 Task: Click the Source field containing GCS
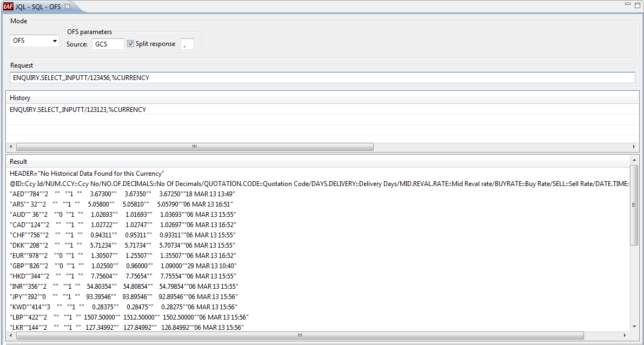coord(108,44)
